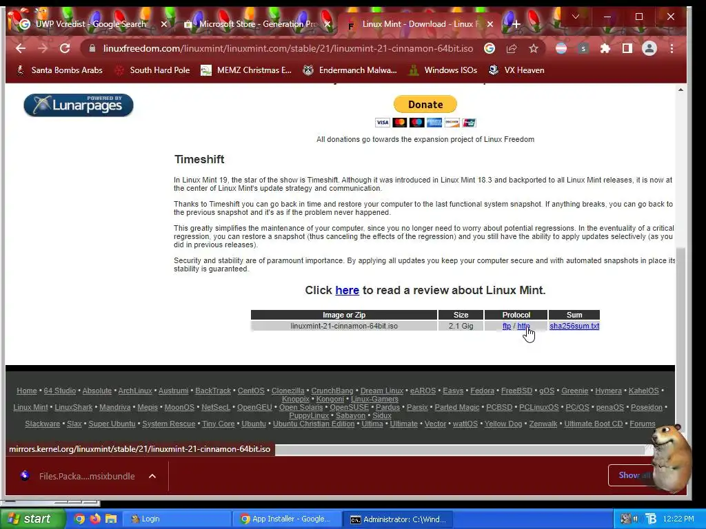Open the FreeBSD footer link
Viewport: 706px width, 529px height.
tap(516, 391)
